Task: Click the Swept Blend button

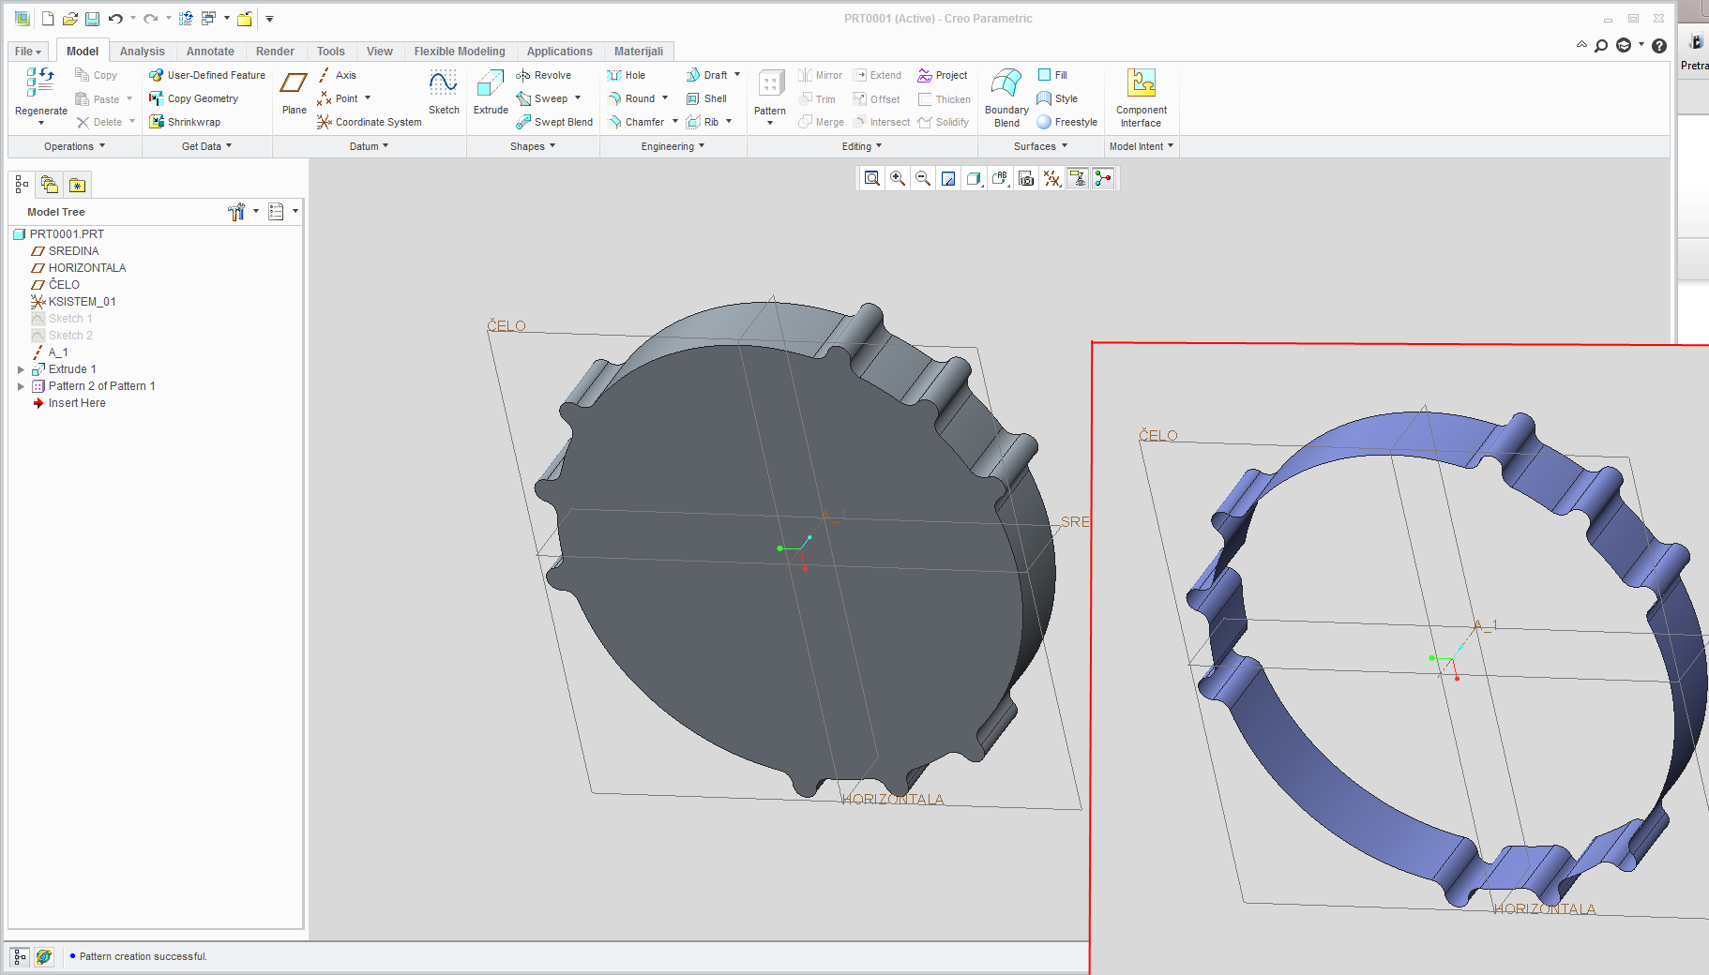Action: click(x=554, y=122)
